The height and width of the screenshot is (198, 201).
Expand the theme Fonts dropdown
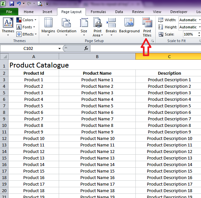(x=26, y=27)
